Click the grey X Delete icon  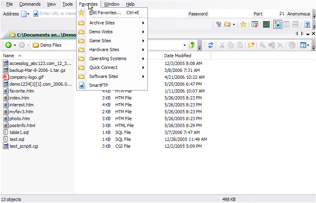(280, 45)
